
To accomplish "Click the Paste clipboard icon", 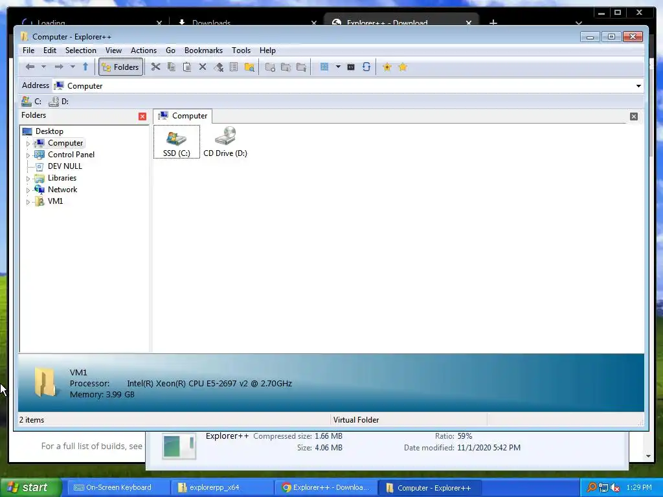I will 187,67.
